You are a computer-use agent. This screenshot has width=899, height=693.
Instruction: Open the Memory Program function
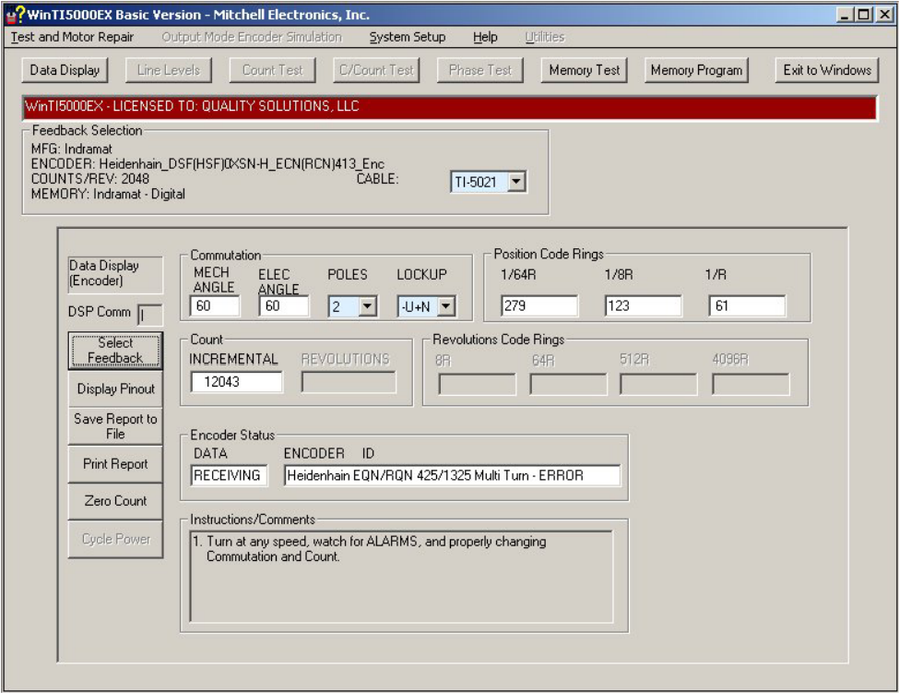coord(696,70)
